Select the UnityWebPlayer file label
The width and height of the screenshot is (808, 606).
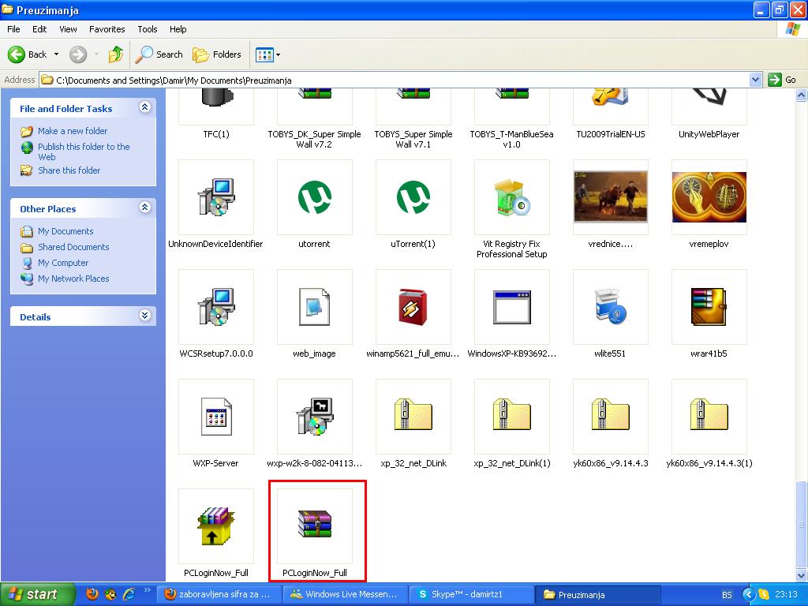709,134
